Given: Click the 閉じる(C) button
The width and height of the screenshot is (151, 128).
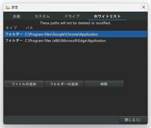Looking at the screenshot, I should (133, 120).
